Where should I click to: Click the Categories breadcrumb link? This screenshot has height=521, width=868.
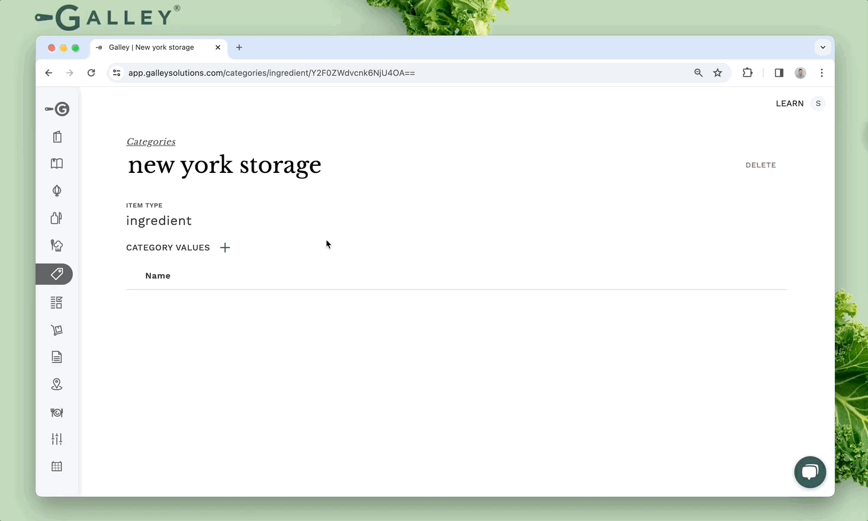coord(151,141)
